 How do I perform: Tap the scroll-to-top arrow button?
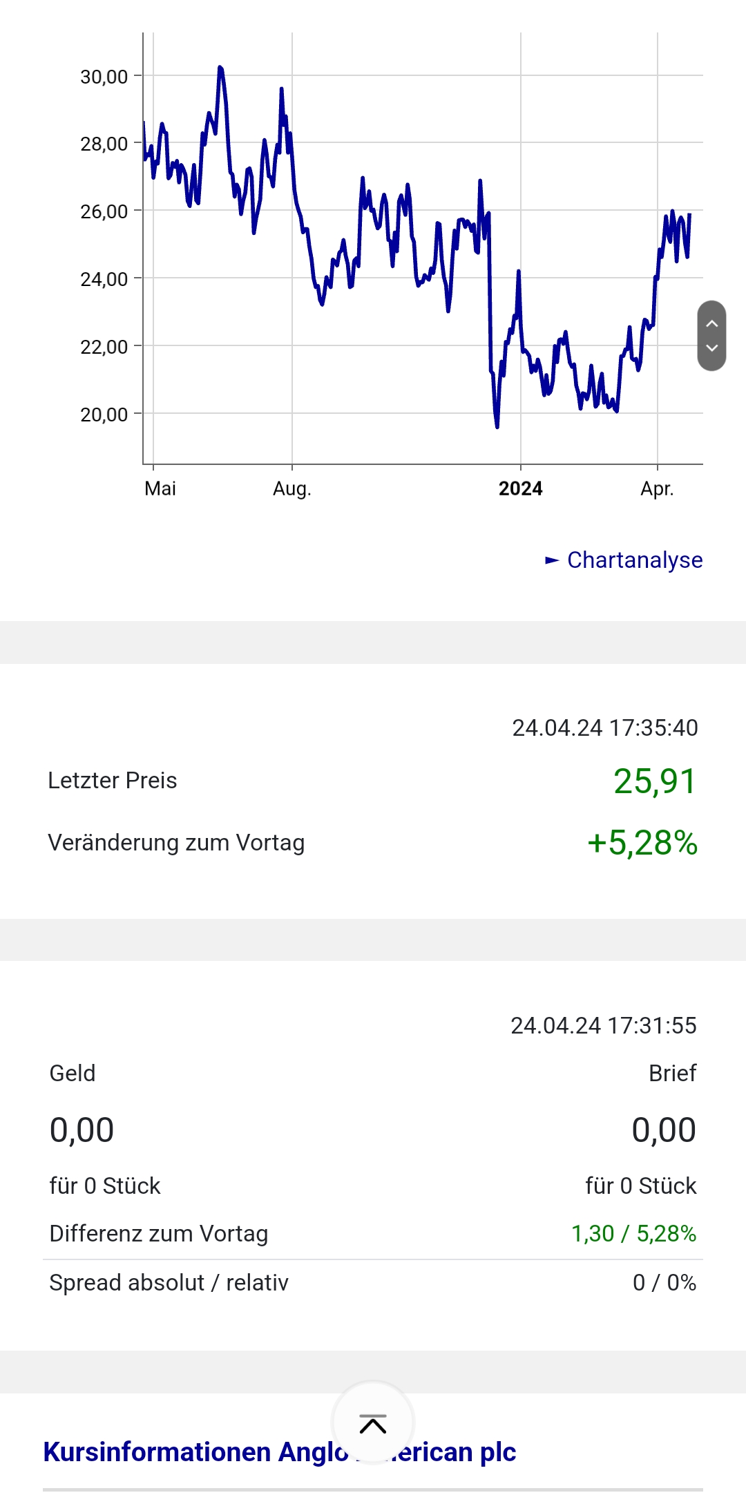(373, 1424)
